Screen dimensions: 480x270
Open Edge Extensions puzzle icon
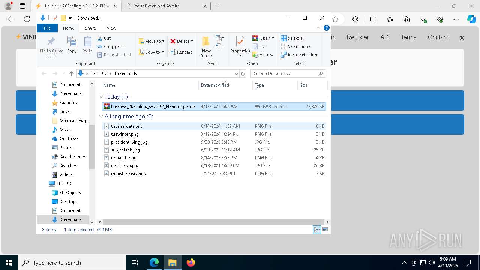pyautogui.click(x=355, y=19)
